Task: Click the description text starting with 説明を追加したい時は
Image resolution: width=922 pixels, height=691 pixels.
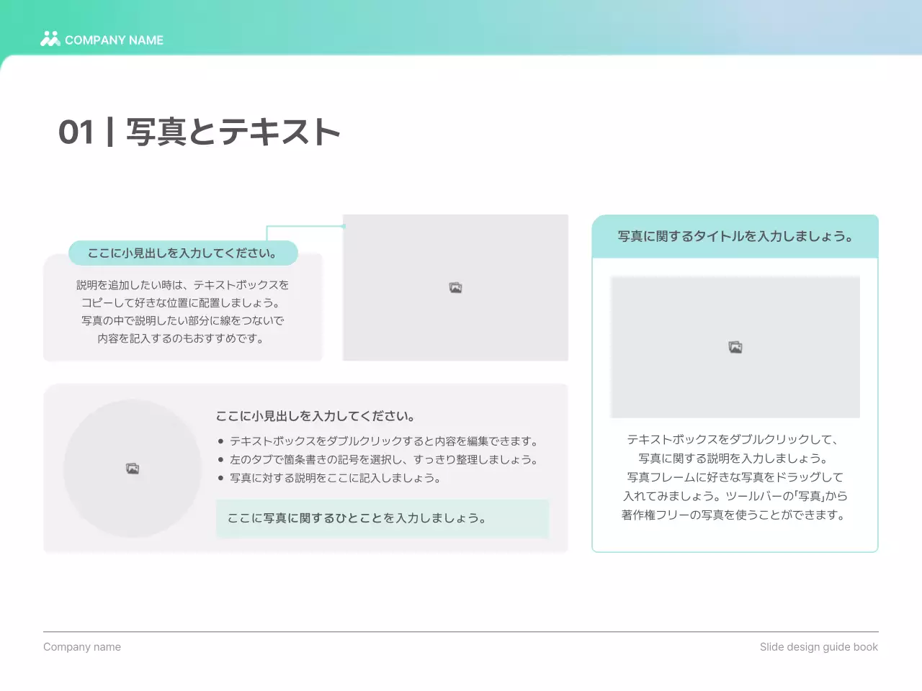Action: click(182, 285)
